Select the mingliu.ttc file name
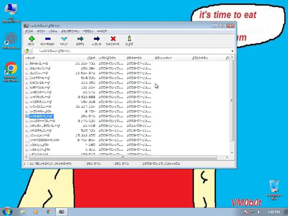This screenshot has width=288, height=216. (x=40, y=107)
